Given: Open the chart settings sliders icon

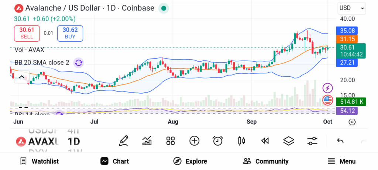Looking at the screenshot, I should 312,140.
